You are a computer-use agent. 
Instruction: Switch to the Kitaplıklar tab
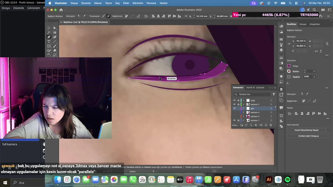(x=315, y=24)
